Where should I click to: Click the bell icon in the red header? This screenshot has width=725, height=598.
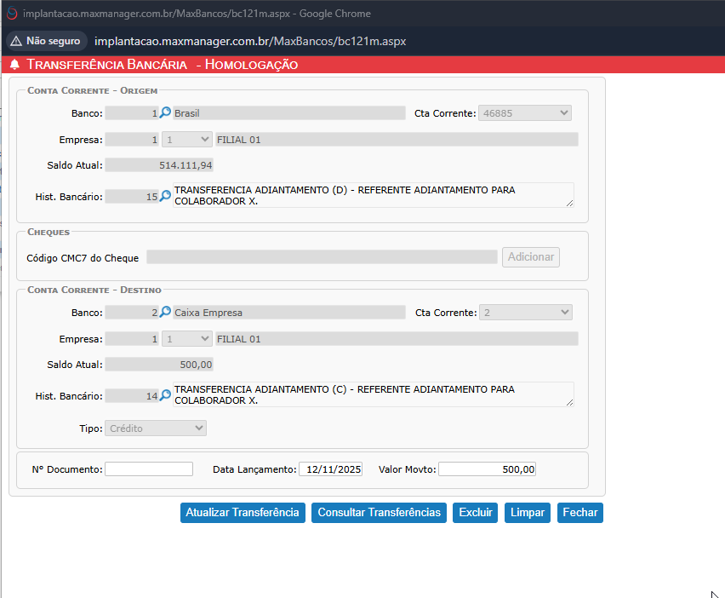[x=14, y=65]
